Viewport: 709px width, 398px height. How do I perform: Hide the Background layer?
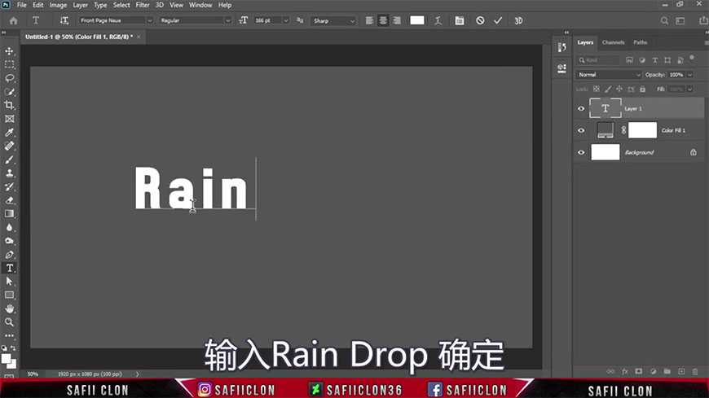pyautogui.click(x=581, y=152)
